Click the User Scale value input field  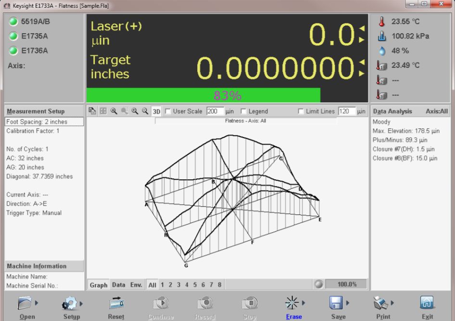tap(218, 111)
